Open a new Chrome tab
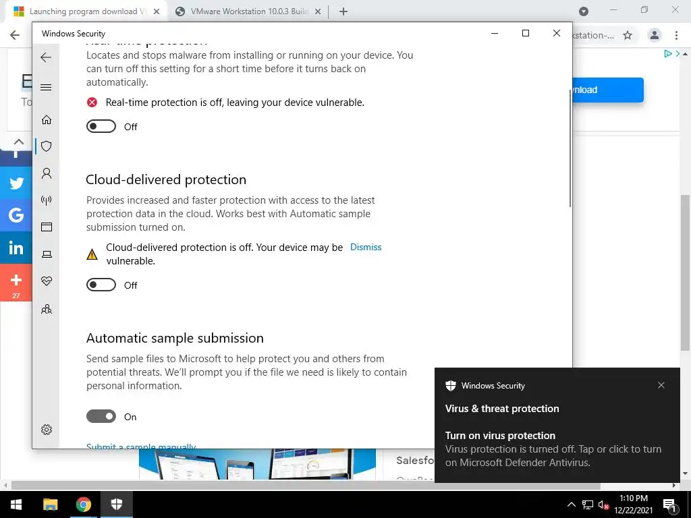Screen dimensions: 691x518 pos(343,12)
